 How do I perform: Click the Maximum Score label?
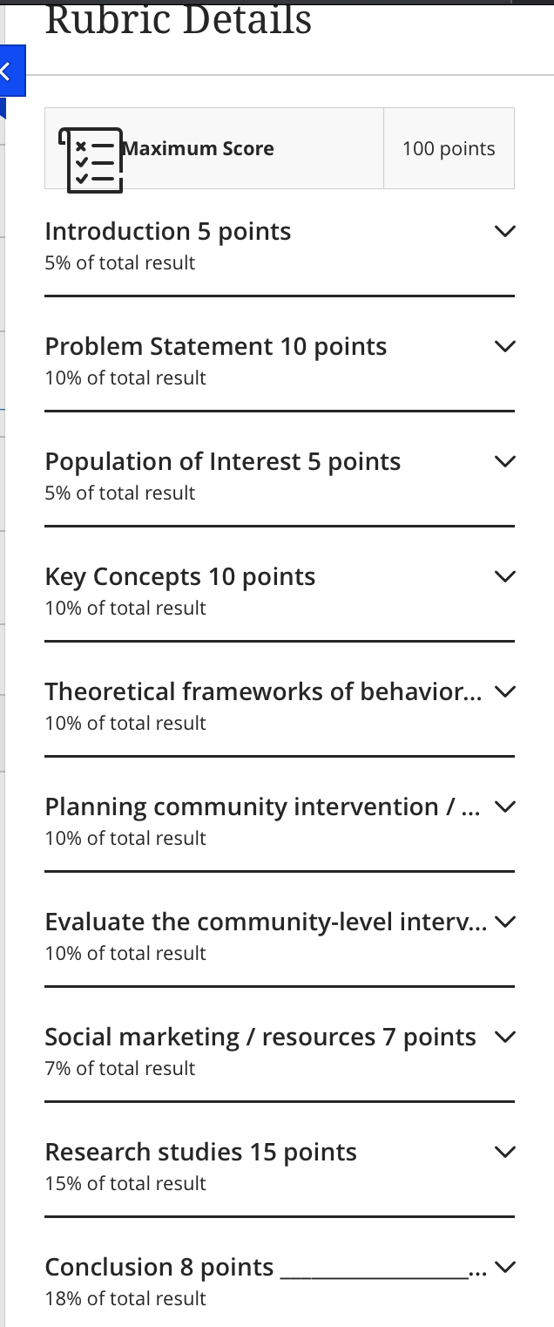pos(199,148)
